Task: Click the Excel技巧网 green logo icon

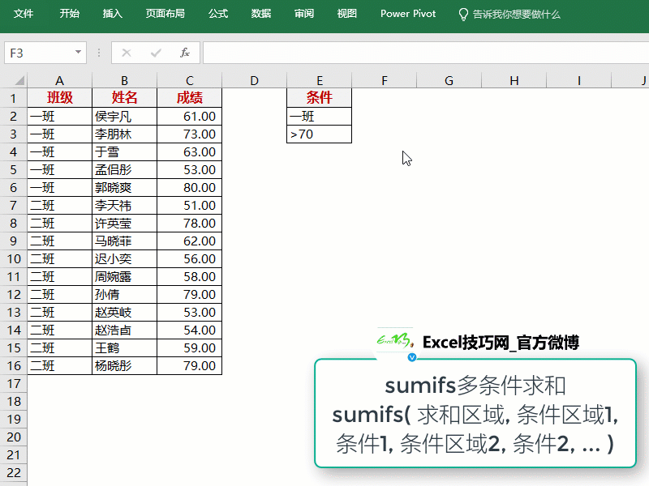Action: pyautogui.click(x=395, y=342)
